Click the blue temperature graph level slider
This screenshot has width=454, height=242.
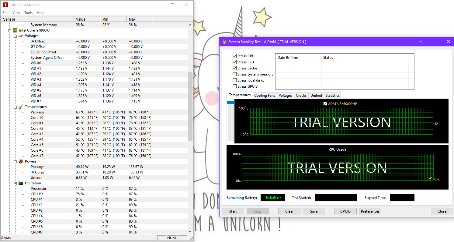231,103
